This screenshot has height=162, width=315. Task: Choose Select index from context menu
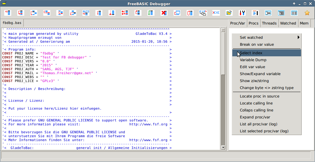(251, 53)
